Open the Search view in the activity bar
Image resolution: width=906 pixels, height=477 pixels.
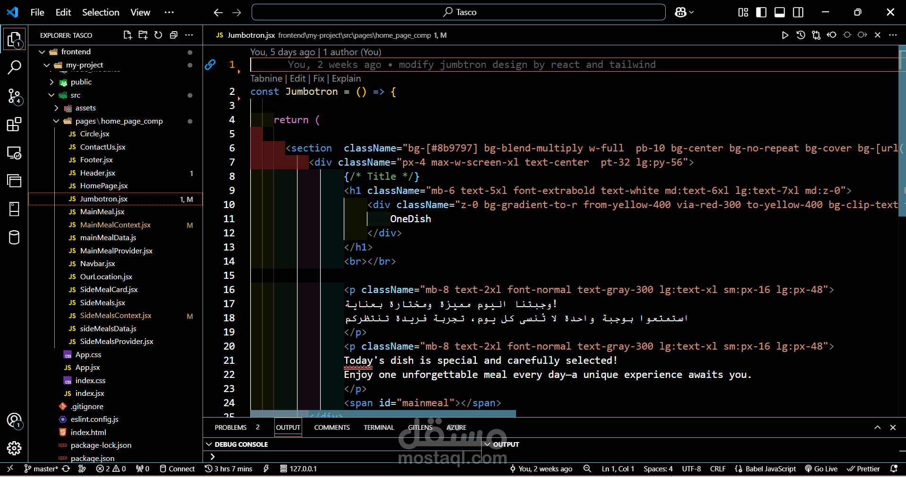(14, 67)
